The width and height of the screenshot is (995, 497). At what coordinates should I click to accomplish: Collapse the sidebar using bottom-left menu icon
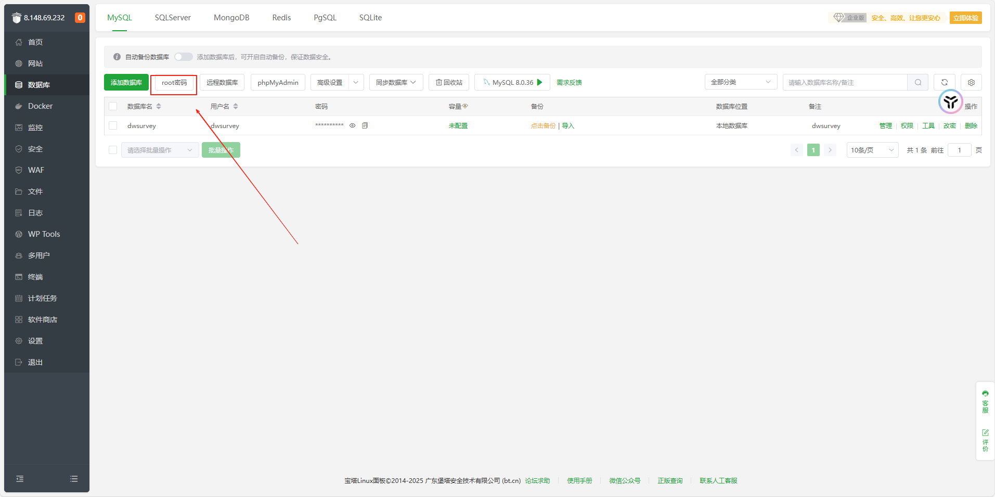click(x=20, y=479)
